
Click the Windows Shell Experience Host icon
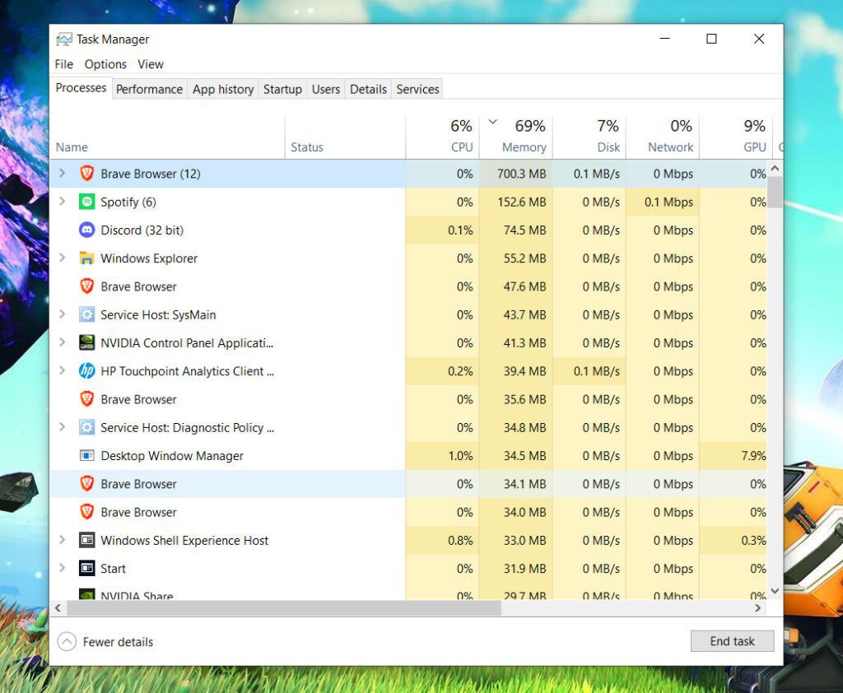coord(86,540)
